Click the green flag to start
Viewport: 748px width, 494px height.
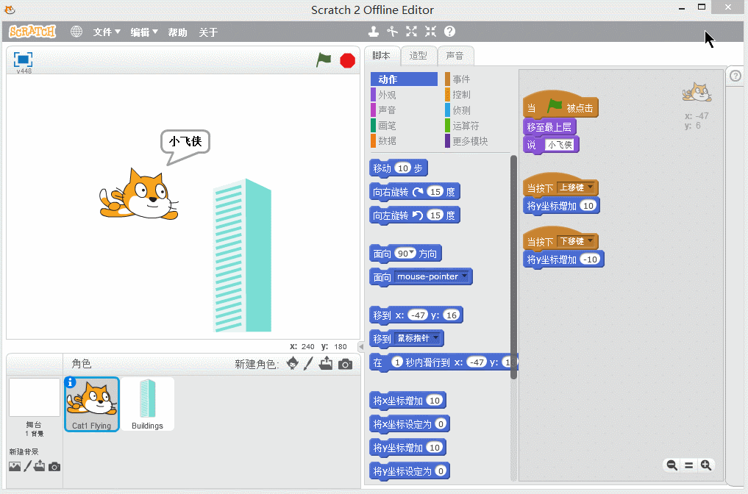pyautogui.click(x=324, y=60)
